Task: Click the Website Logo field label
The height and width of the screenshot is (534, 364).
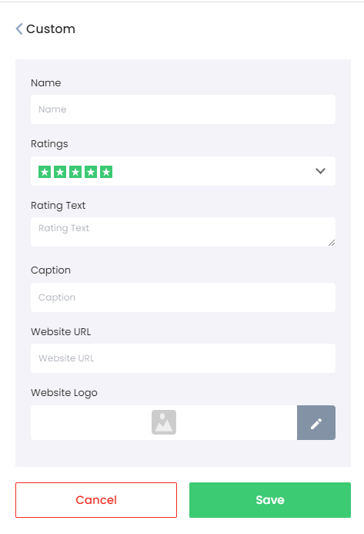Action: [64, 393]
